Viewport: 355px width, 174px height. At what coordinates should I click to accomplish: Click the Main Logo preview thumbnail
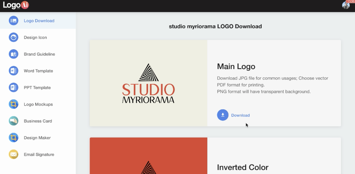coord(148,83)
